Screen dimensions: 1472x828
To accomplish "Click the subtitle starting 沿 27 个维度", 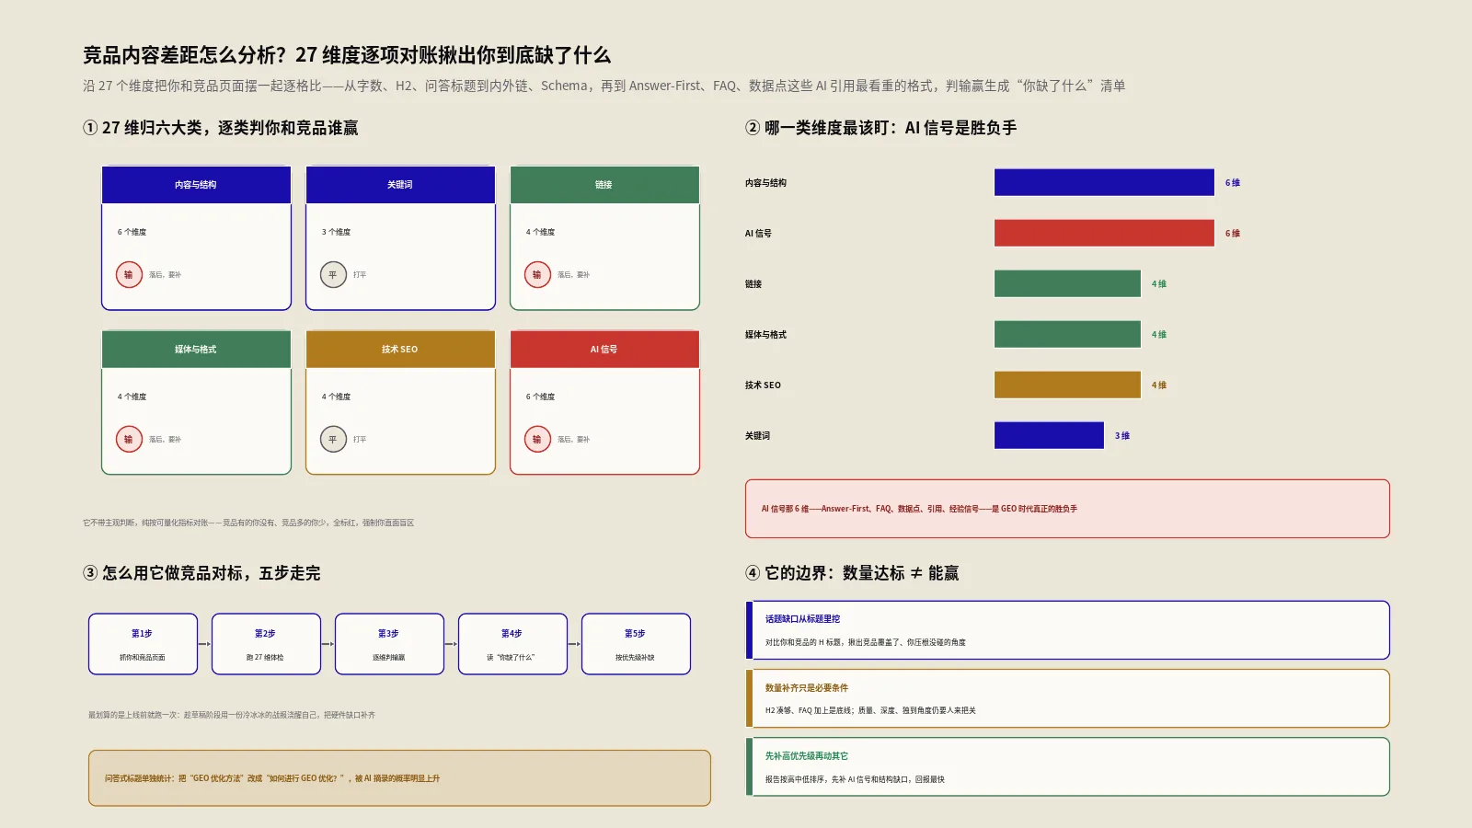I will click(x=604, y=86).
